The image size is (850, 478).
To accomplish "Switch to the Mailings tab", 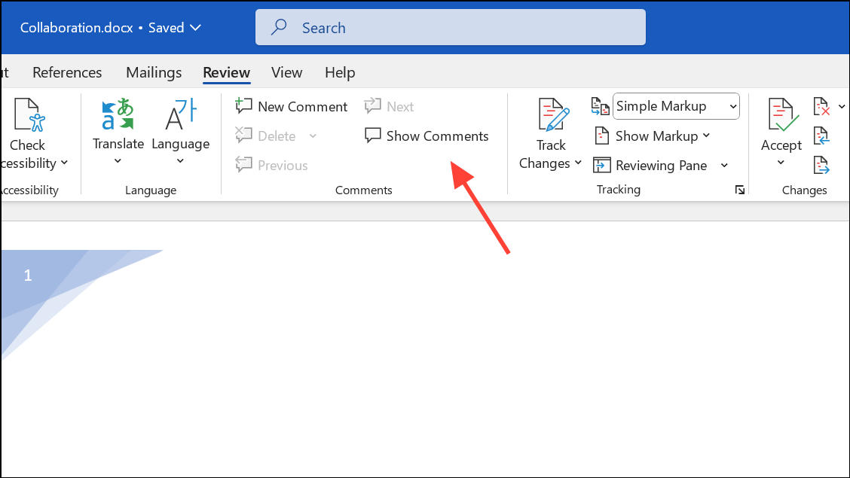I will [x=153, y=72].
